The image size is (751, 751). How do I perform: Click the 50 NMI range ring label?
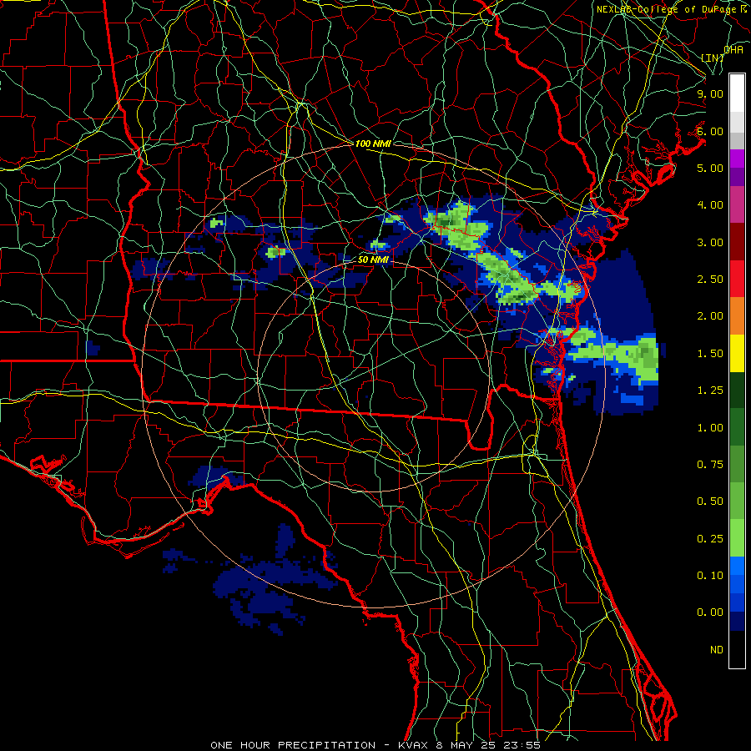click(x=373, y=260)
